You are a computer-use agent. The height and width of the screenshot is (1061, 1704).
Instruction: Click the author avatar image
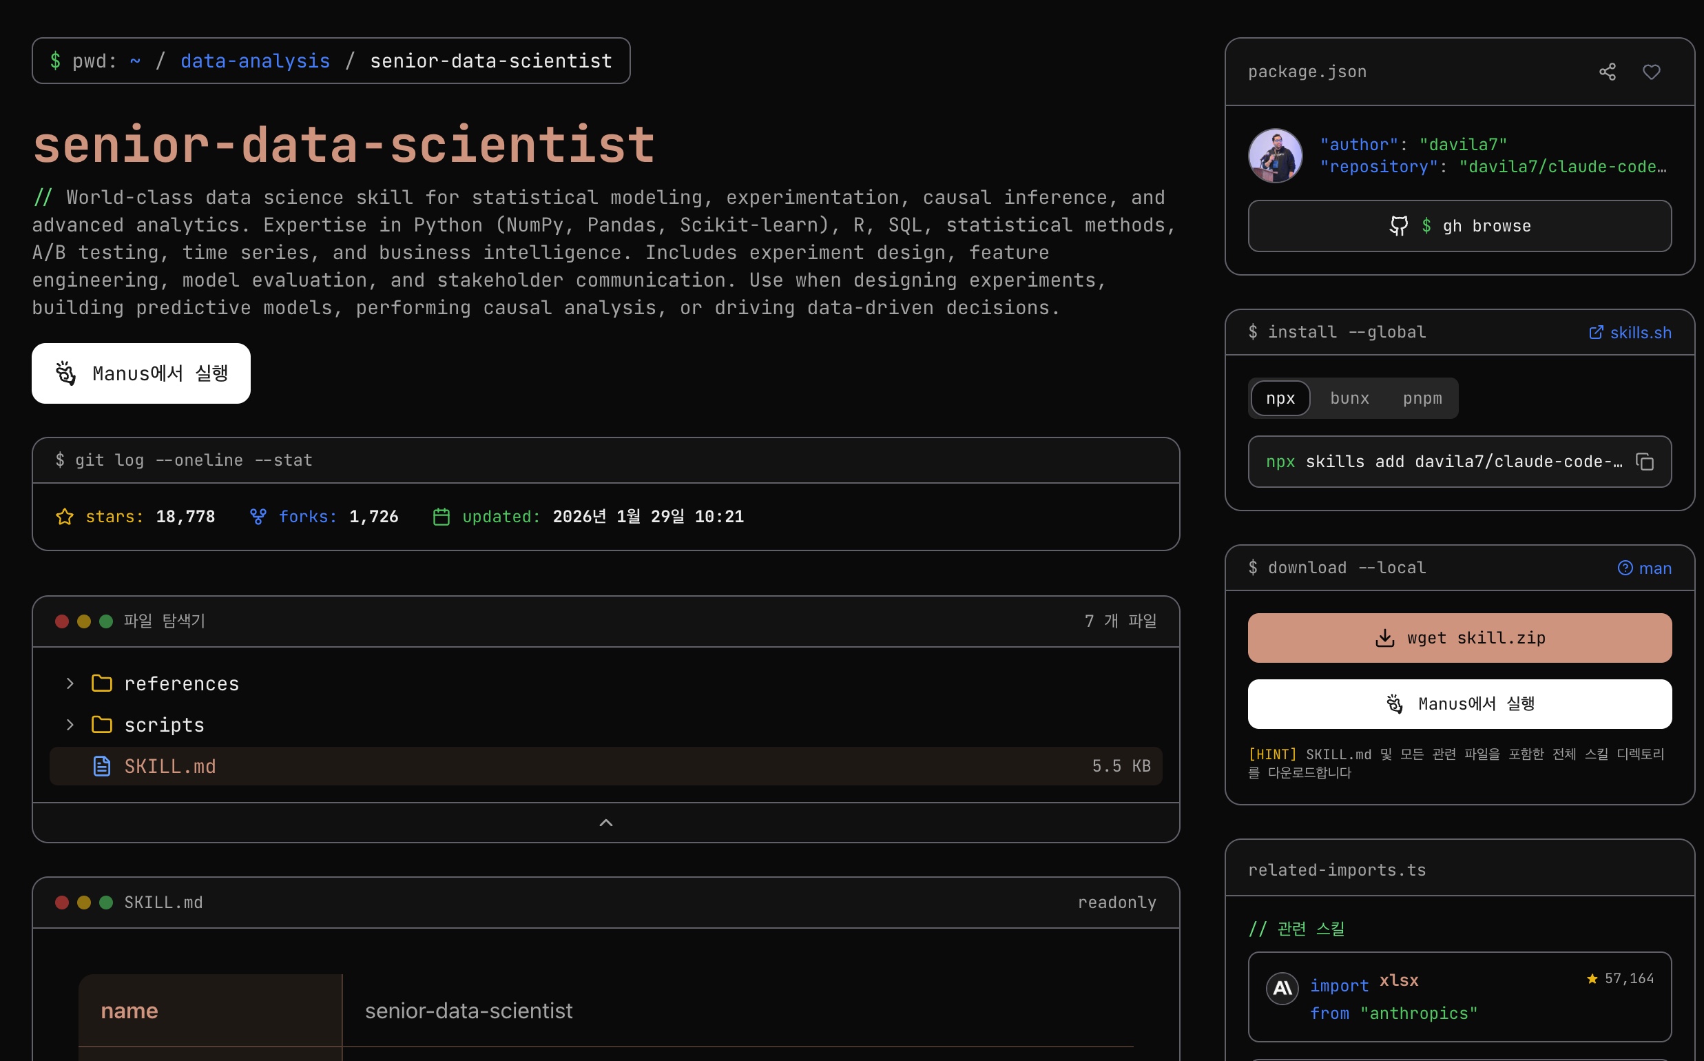click(1275, 156)
